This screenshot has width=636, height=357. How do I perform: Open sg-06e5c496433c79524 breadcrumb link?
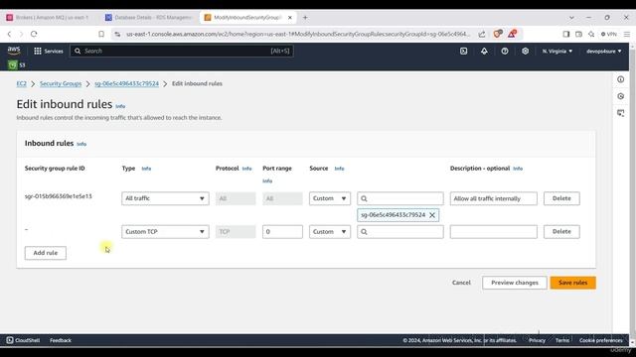126,83
